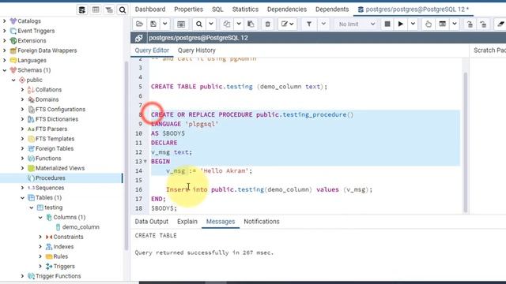Select Materialized Views in the tree

tap(60, 168)
